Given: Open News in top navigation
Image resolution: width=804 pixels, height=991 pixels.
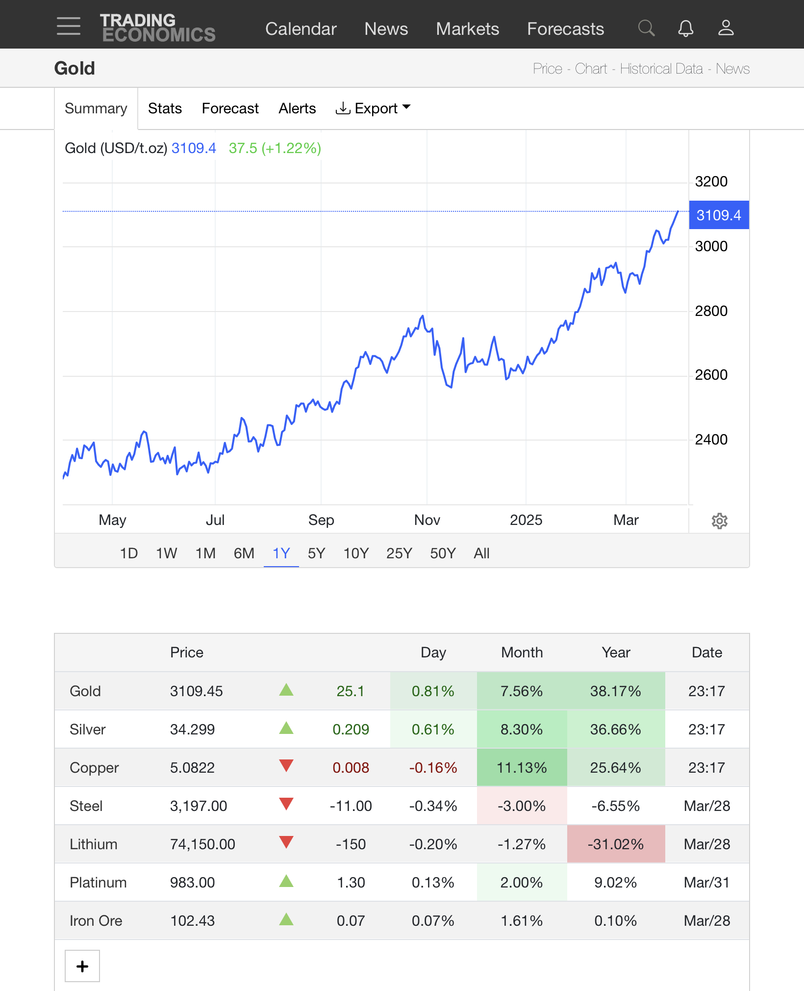Looking at the screenshot, I should [386, 29].
